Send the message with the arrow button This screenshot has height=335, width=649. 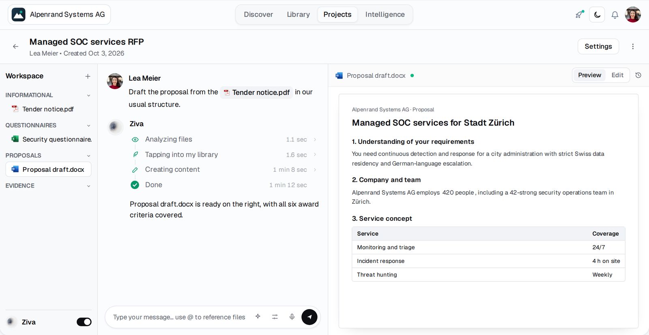click(309, 317)
